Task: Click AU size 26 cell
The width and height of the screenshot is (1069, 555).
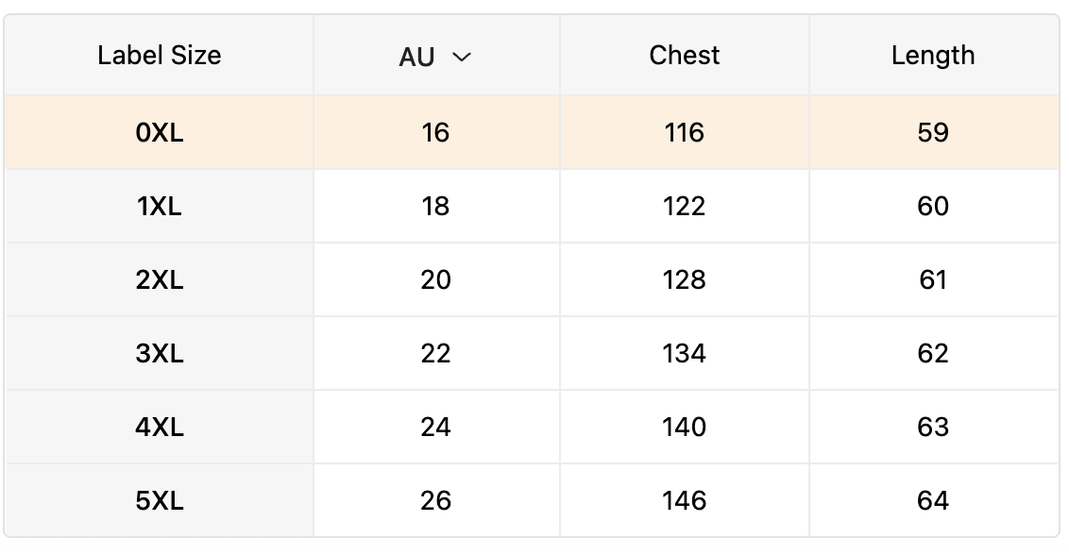Action: click(x=435, y=501)
